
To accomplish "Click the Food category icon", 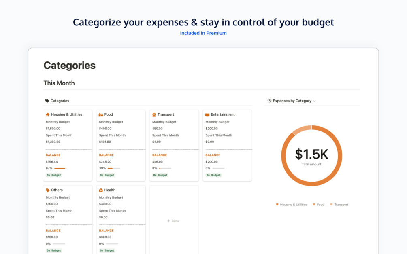I will coord(101,115).
